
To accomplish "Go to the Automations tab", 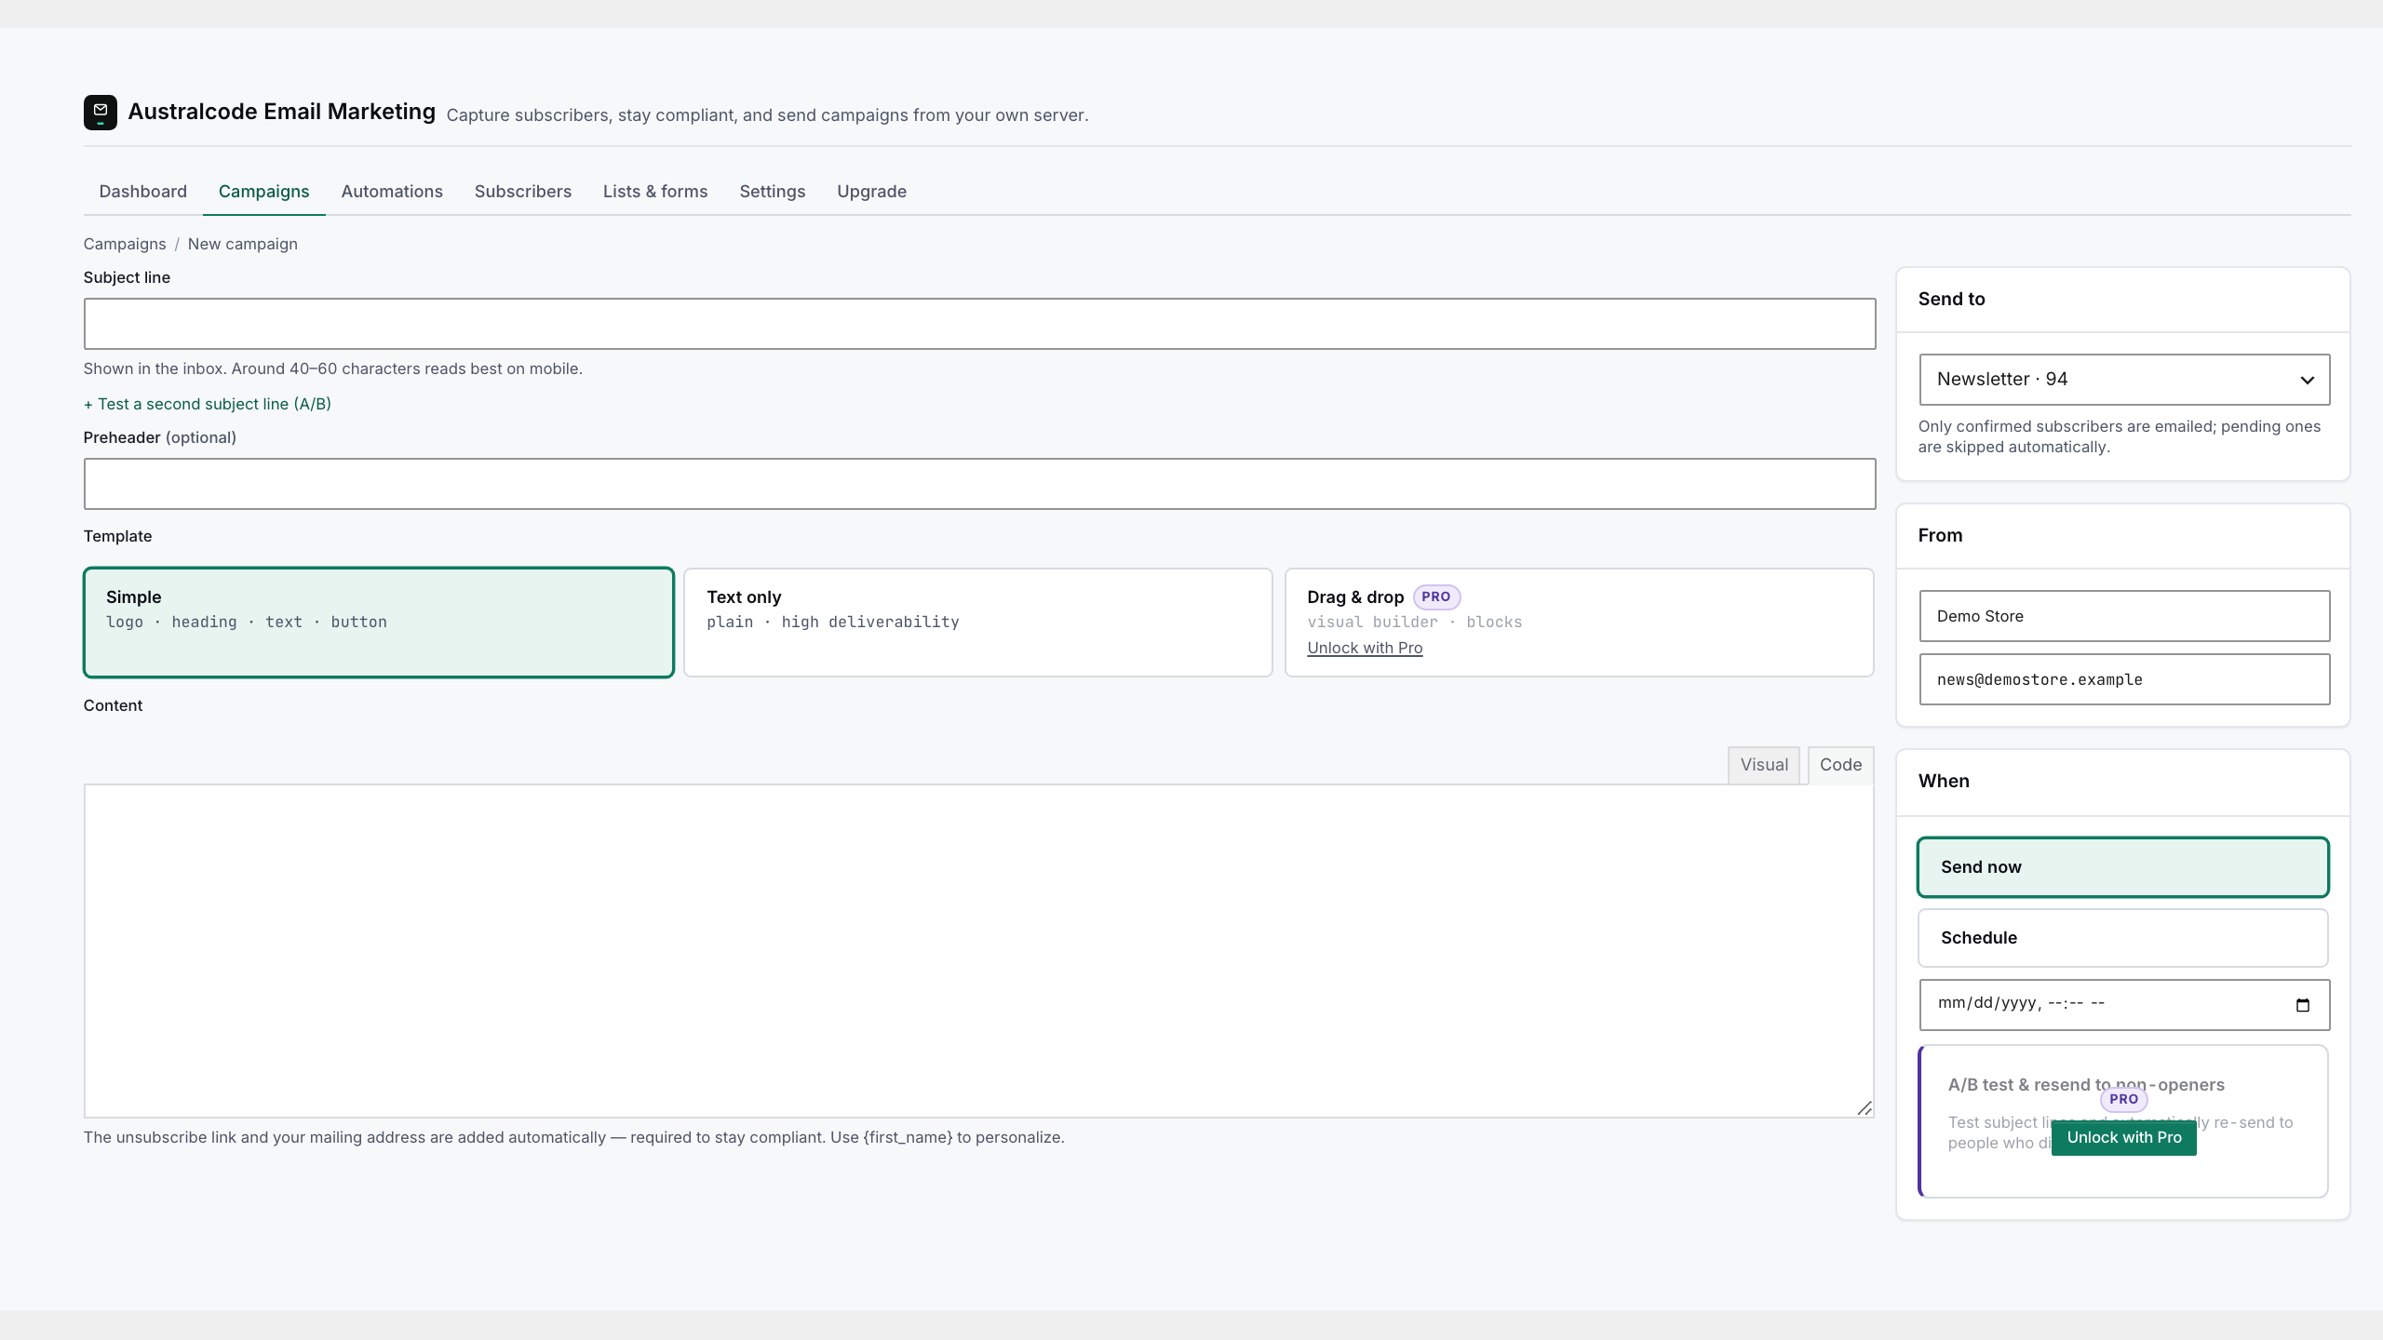I will coord(392,191).
